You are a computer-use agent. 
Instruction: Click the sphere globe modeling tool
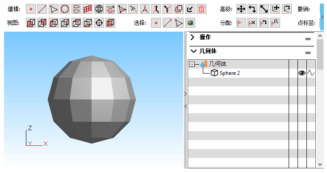(x=99, y=9)
